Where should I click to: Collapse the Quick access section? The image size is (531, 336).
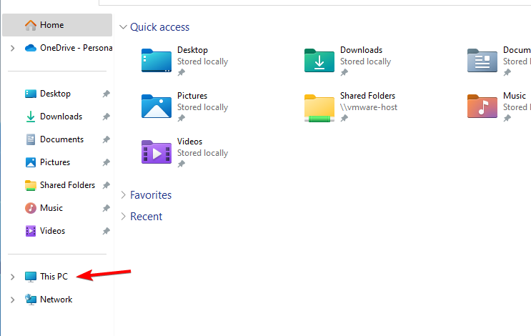pyautogui.click(x=124, y=27)
